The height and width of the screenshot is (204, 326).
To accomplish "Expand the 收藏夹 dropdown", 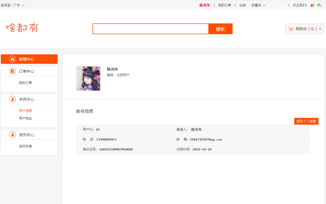I will (x=258, y=5).
